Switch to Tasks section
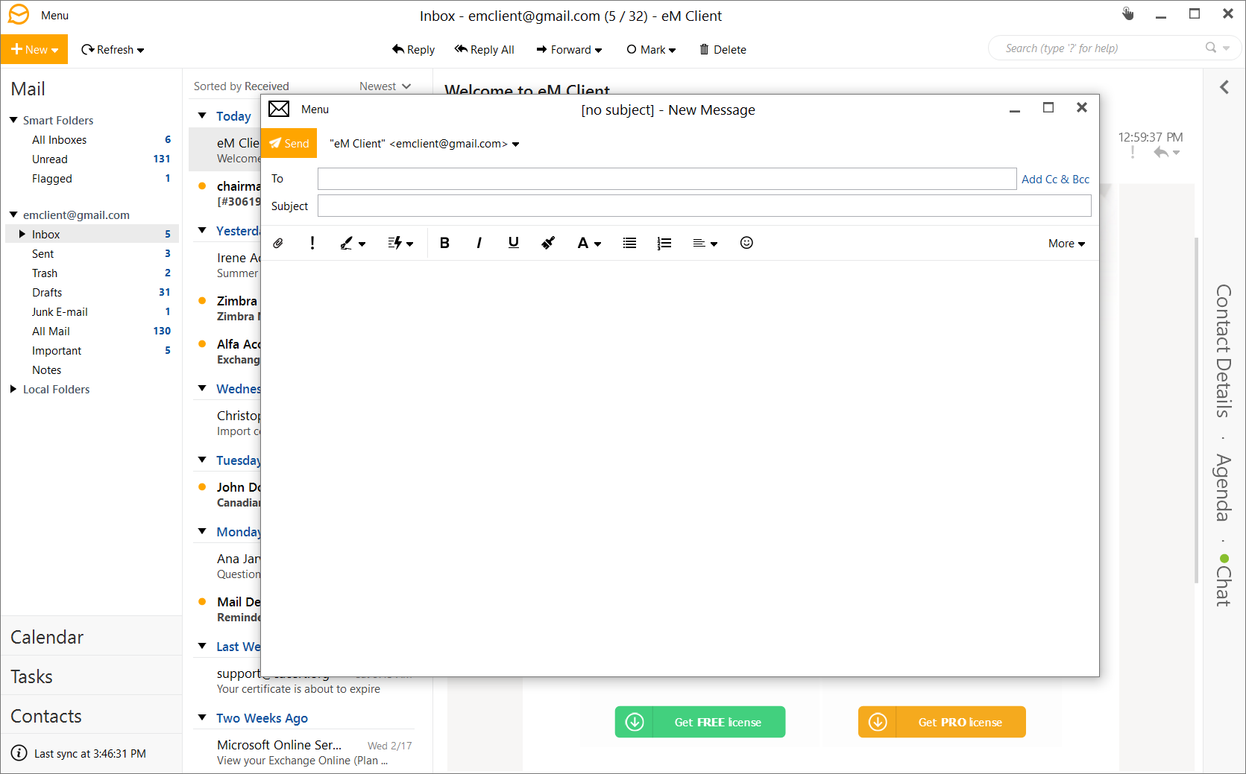 [91, 676]
